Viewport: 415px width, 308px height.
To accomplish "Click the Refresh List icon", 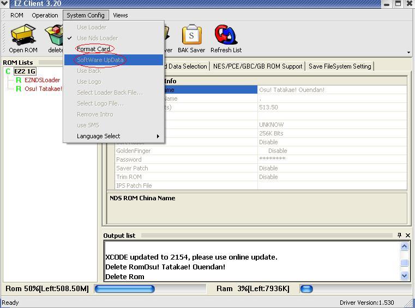I will coord(225,38).
